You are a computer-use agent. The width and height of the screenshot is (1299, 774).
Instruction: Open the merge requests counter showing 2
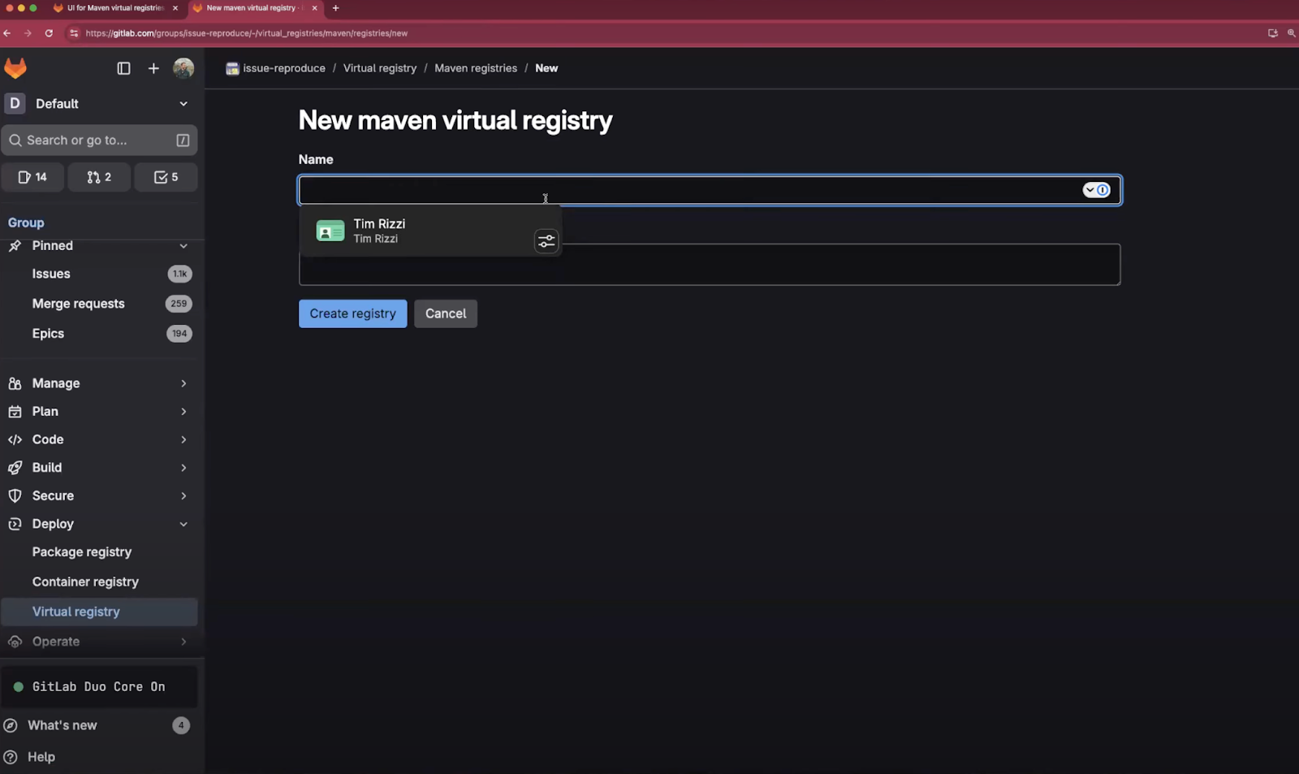pos(99,177)
